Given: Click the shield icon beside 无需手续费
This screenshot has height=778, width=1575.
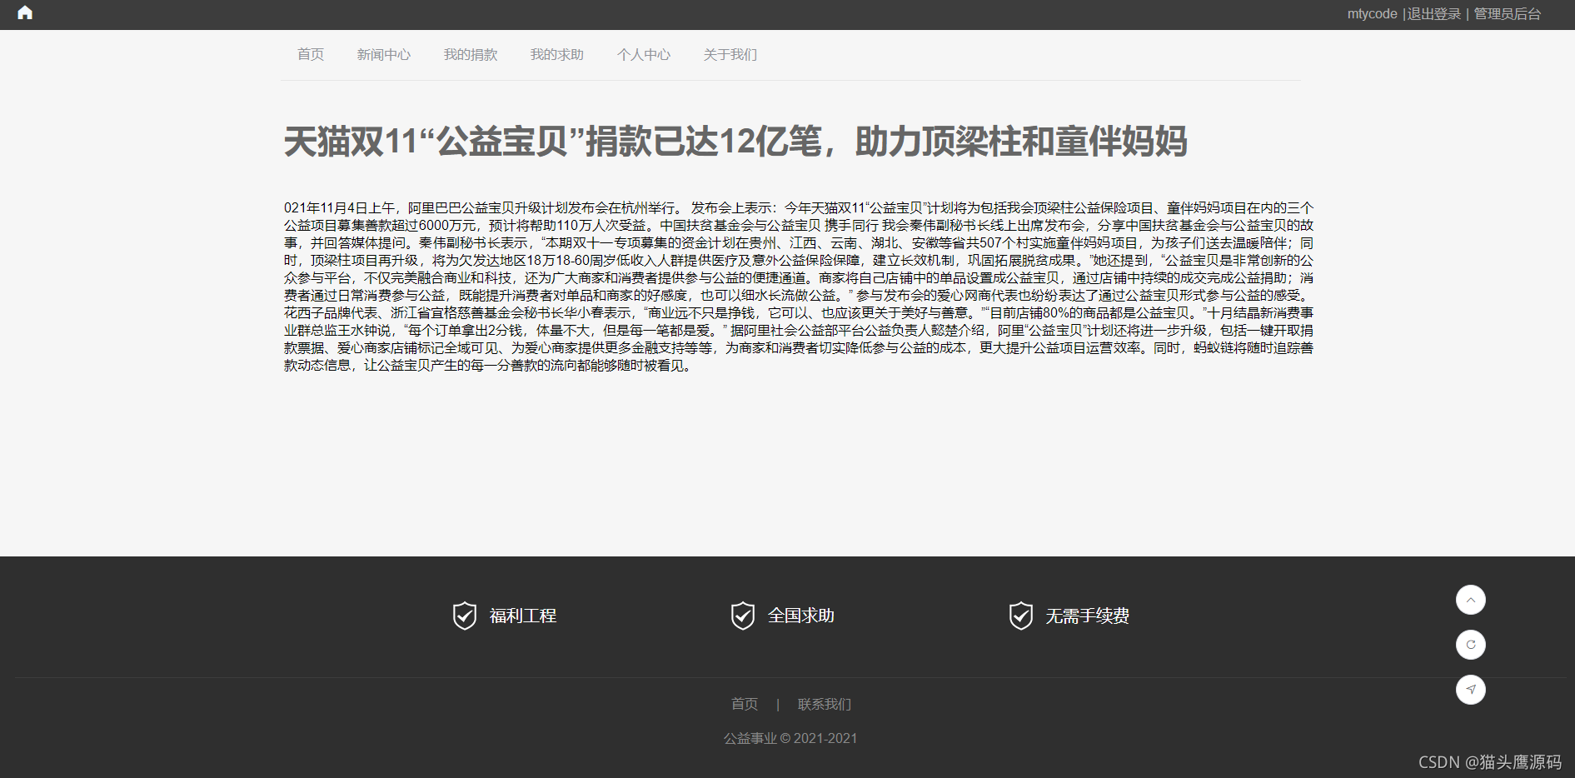Looking at the screenshot, I should (x=1021, y=616).
